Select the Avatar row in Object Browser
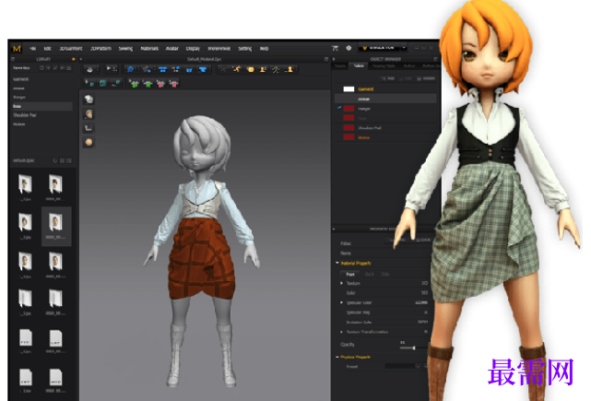 tap(385, 99)
